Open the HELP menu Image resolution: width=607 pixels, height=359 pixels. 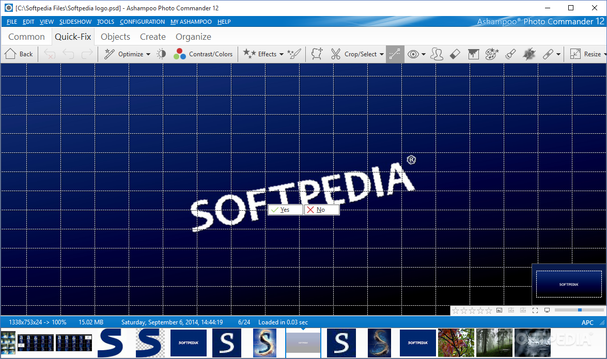point(224,22)
